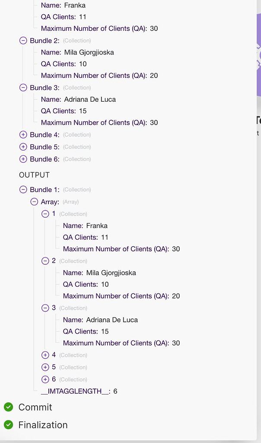
Task: Expand item 6 in the output Array
Action: pos(45,379)
